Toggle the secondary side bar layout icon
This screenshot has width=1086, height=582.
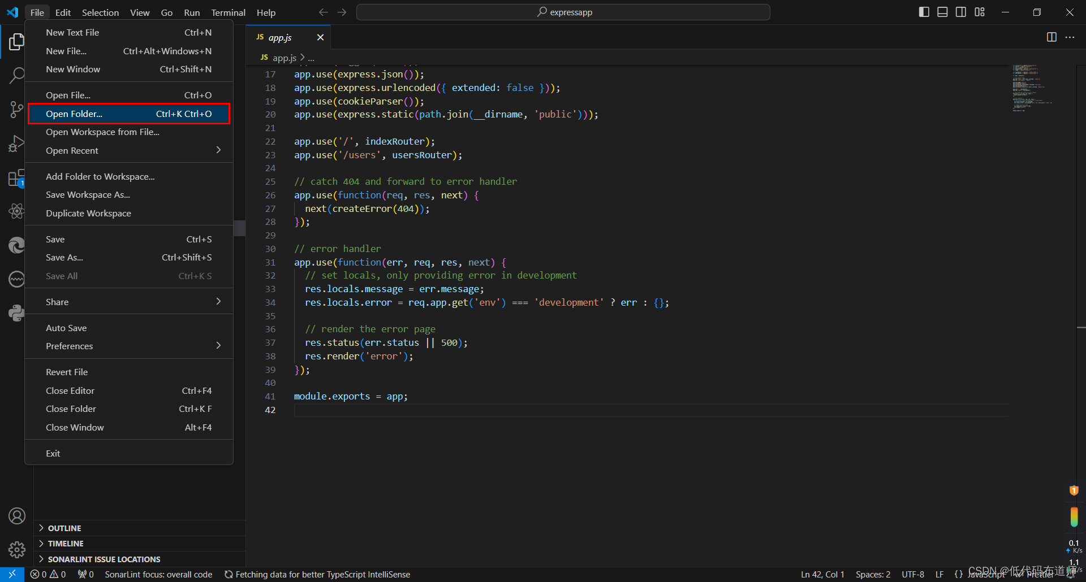pos(961,12)
